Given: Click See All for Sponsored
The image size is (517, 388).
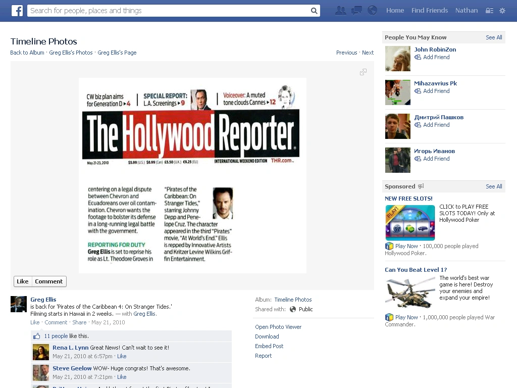Looking at the screenshot, I should coord(494,186).
